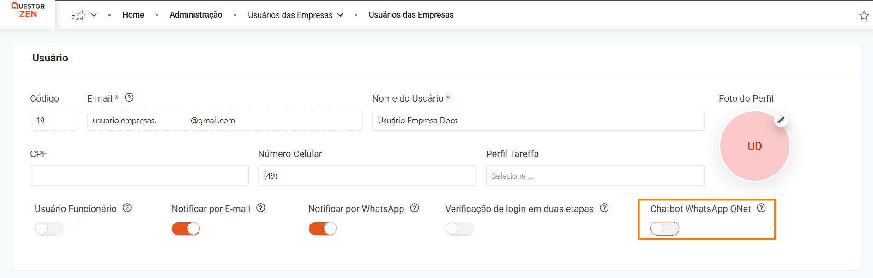Open Administração breadcrumb item
873x278 pixels.
[196, 15]
